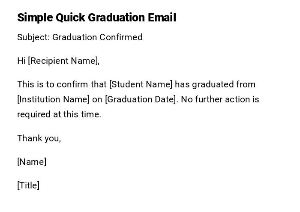
Task: Click the "Hi" greeting word
Action: (21, 61)
